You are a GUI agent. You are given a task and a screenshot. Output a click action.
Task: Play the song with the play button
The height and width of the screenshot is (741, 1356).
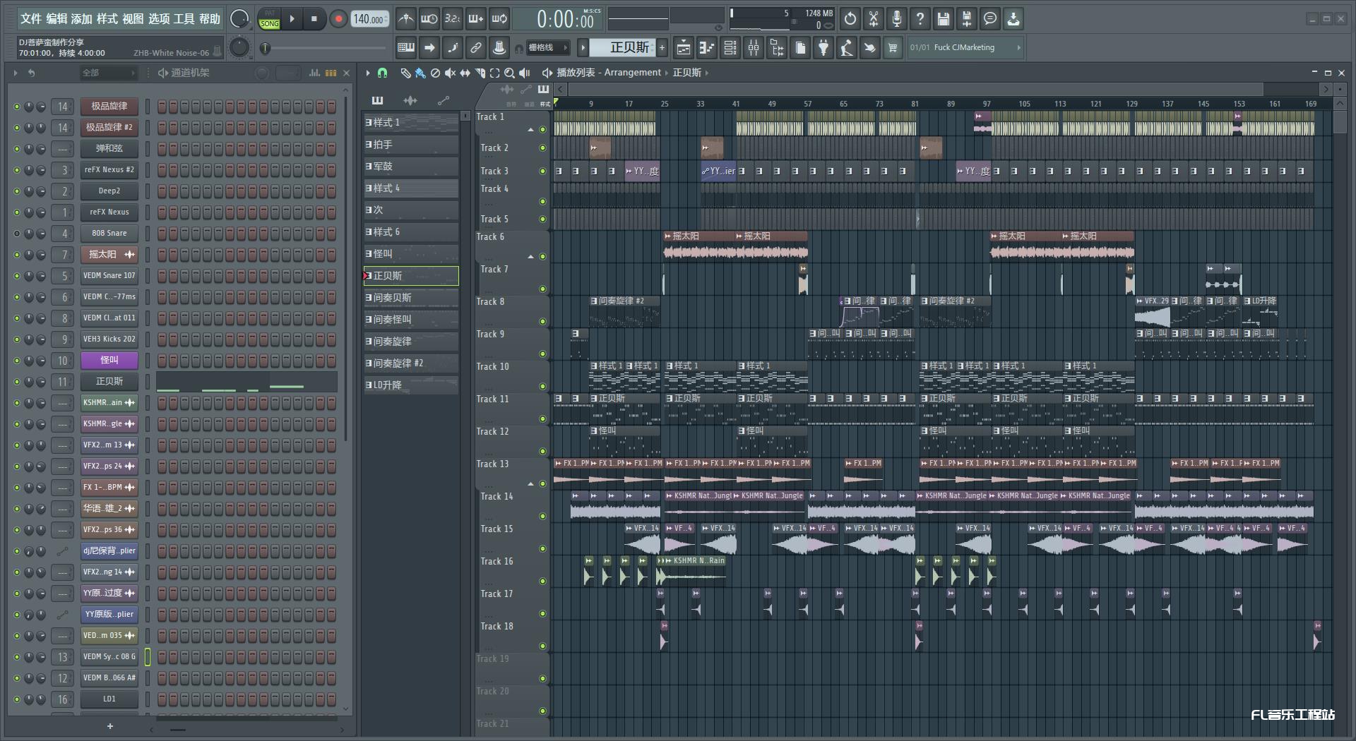click(292, 19)
